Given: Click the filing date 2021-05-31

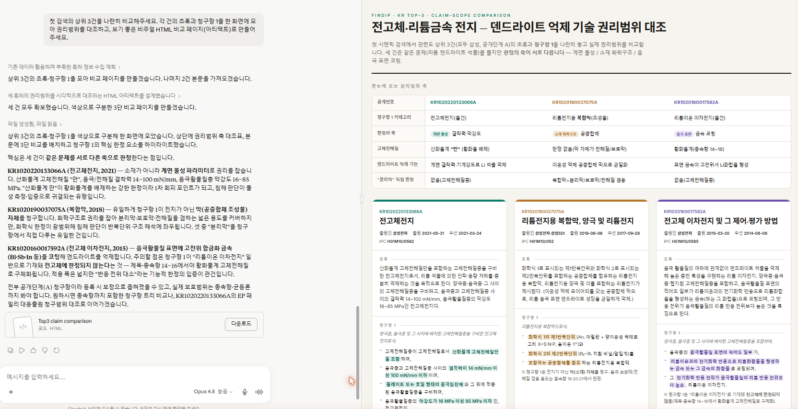Looking at the screenshot, I should [433, 233].
